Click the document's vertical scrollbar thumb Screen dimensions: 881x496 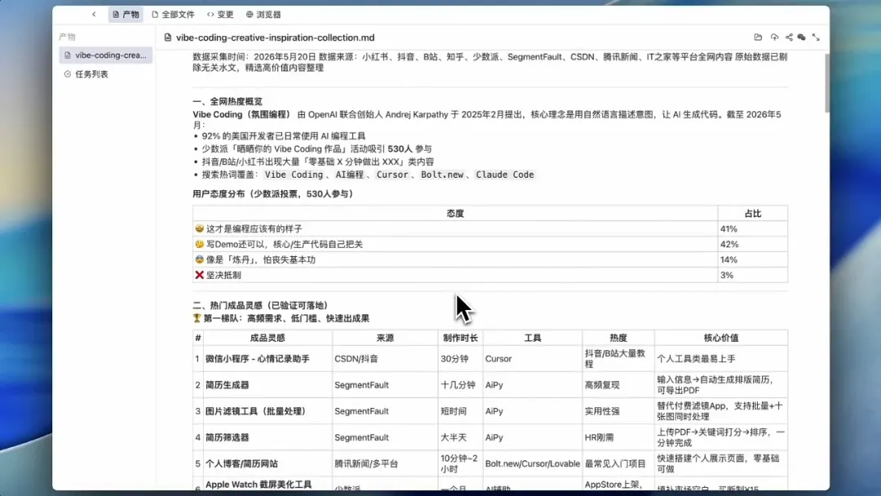[826, 83]
